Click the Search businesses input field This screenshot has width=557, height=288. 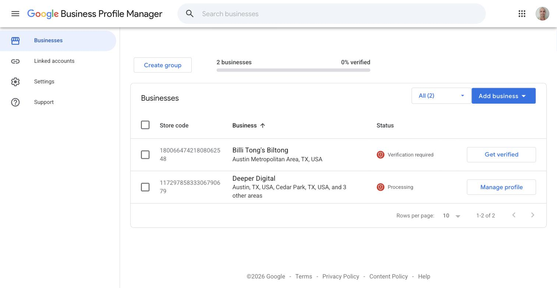331,14
